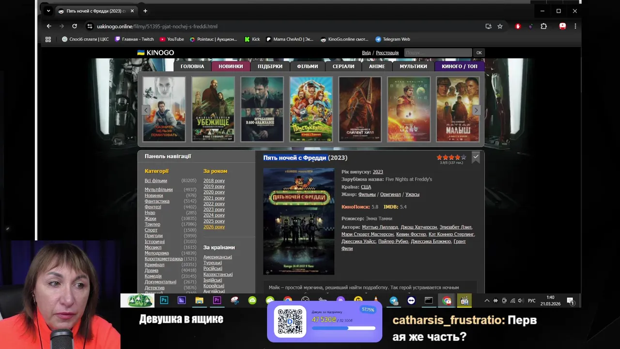Open the МУЛЬТИКИ menu tab
The width and height of the screenshot is (620, 349).
413,66
